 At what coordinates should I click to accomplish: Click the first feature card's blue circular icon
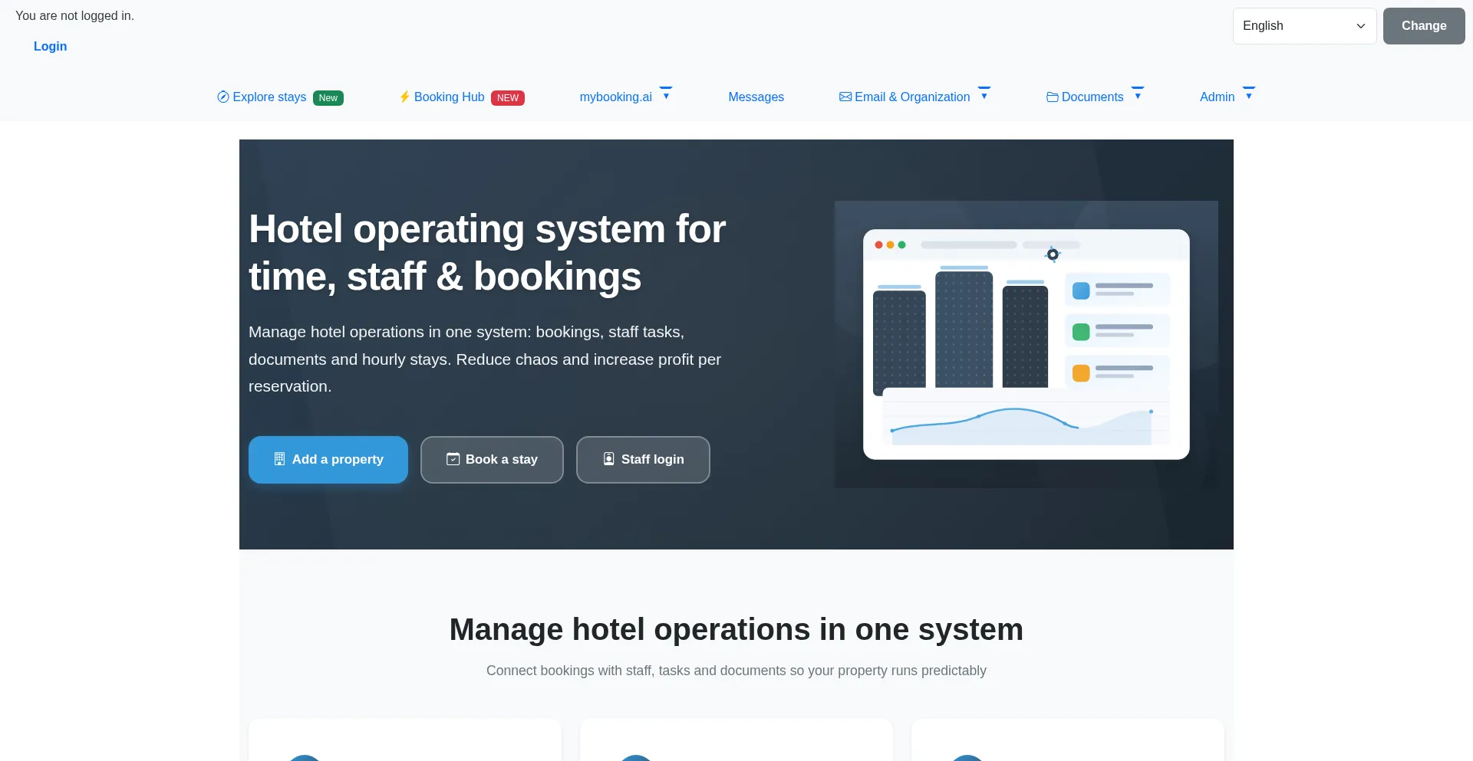pyautogui.click(x=305, y=759)
